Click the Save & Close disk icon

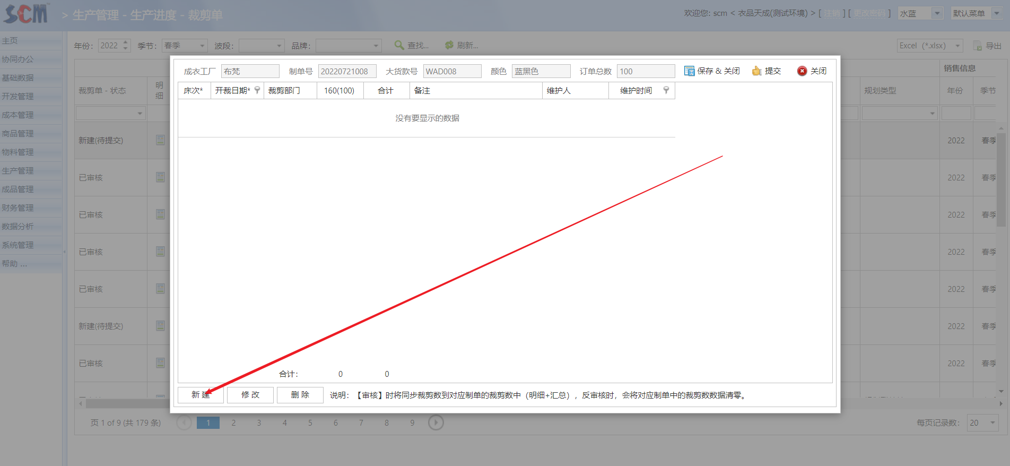click(x=689, y=71)
